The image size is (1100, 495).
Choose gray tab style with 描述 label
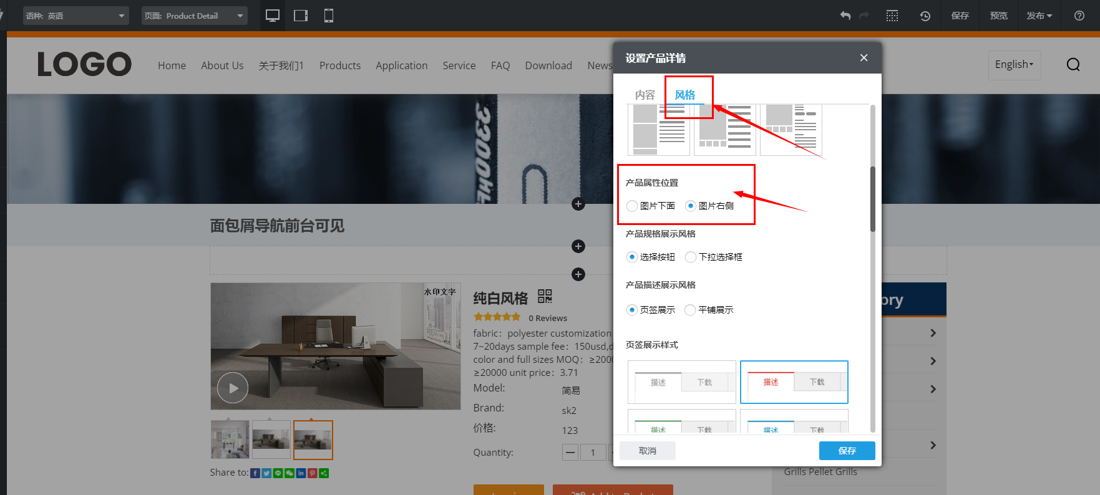click(682, 382)
